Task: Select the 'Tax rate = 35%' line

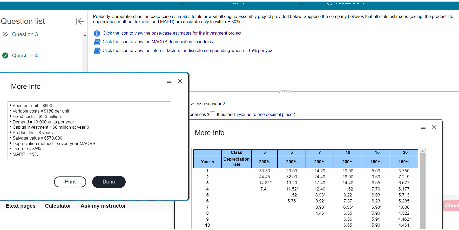Action: (27, 149)
